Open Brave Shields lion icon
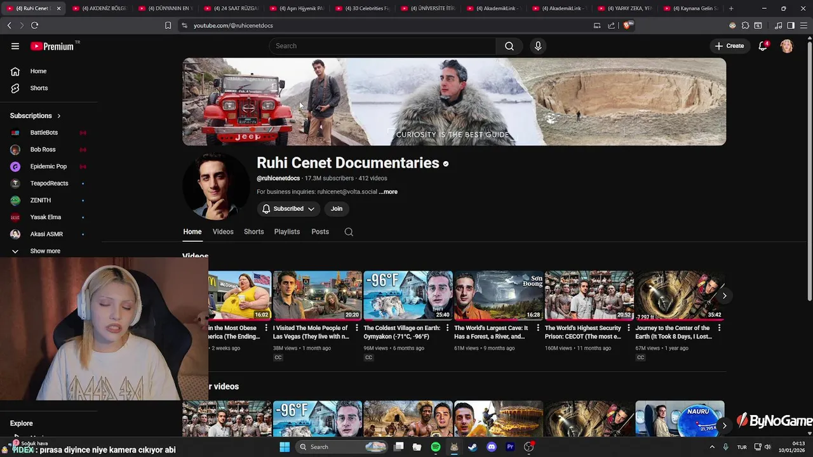The width and height of the screenshot is (813, 457). [628, 25]
